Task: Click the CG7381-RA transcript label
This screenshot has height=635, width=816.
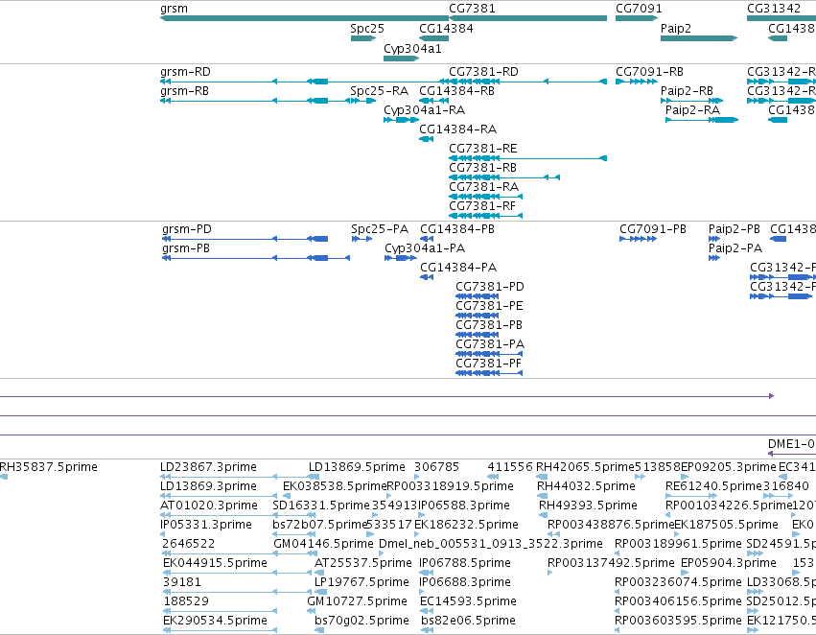Action: (x=484, y=187)
